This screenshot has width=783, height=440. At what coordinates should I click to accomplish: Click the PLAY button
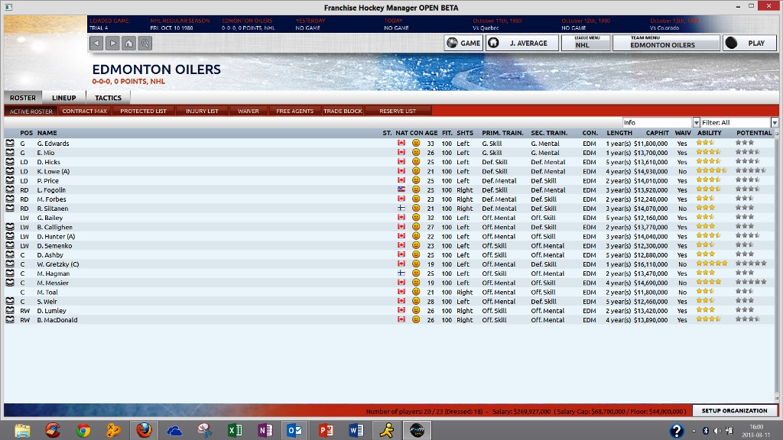(x=749, y=43)
